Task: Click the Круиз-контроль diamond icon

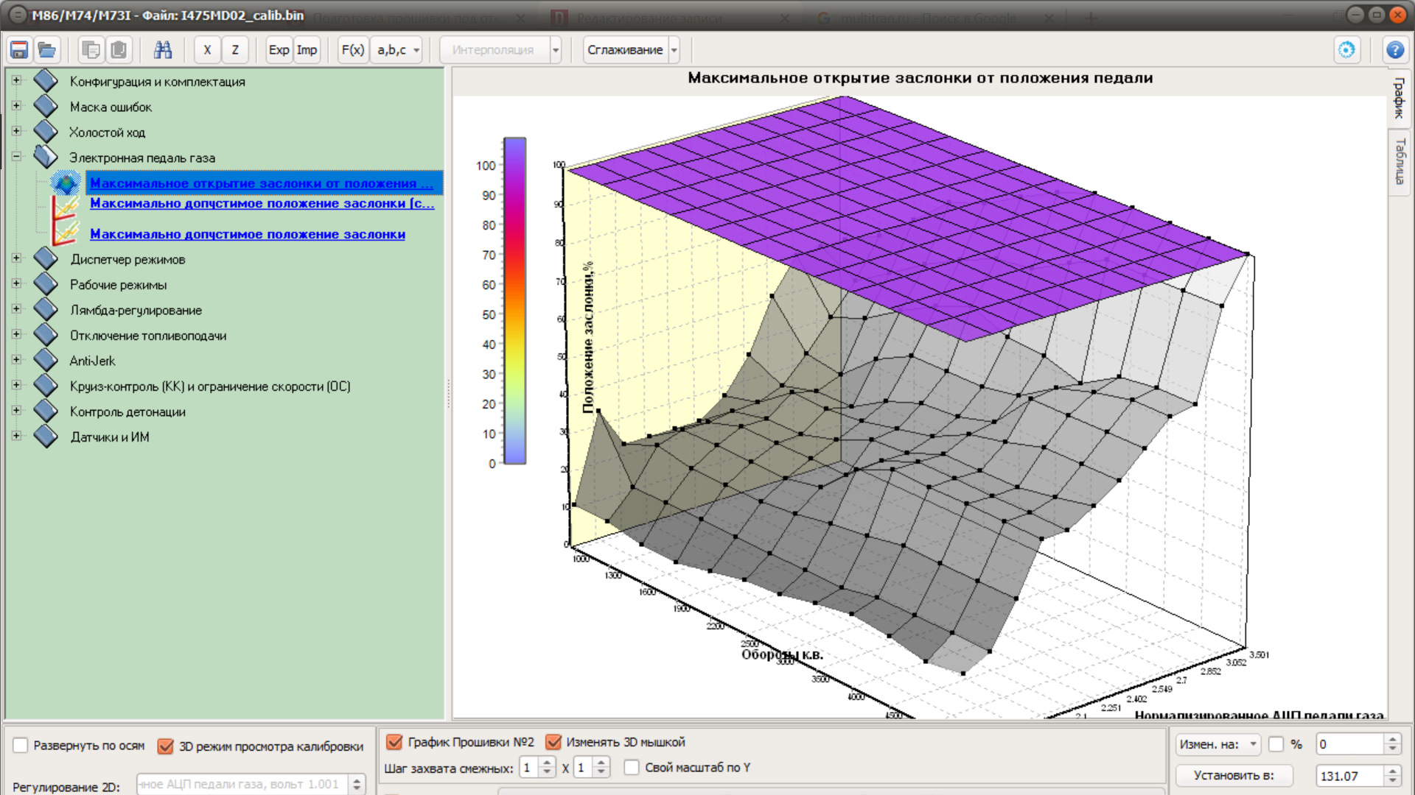Action: 46,386
